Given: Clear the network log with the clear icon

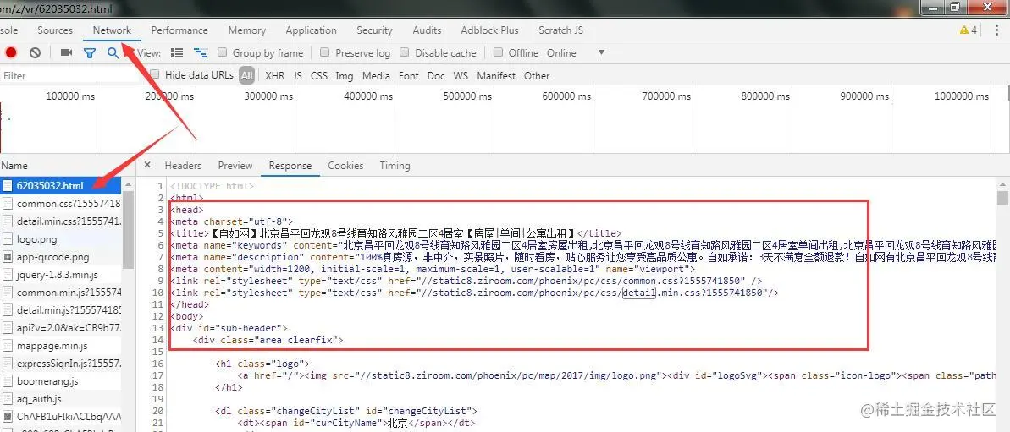Looking at the screenshot, I should click(x=36, y=52).
